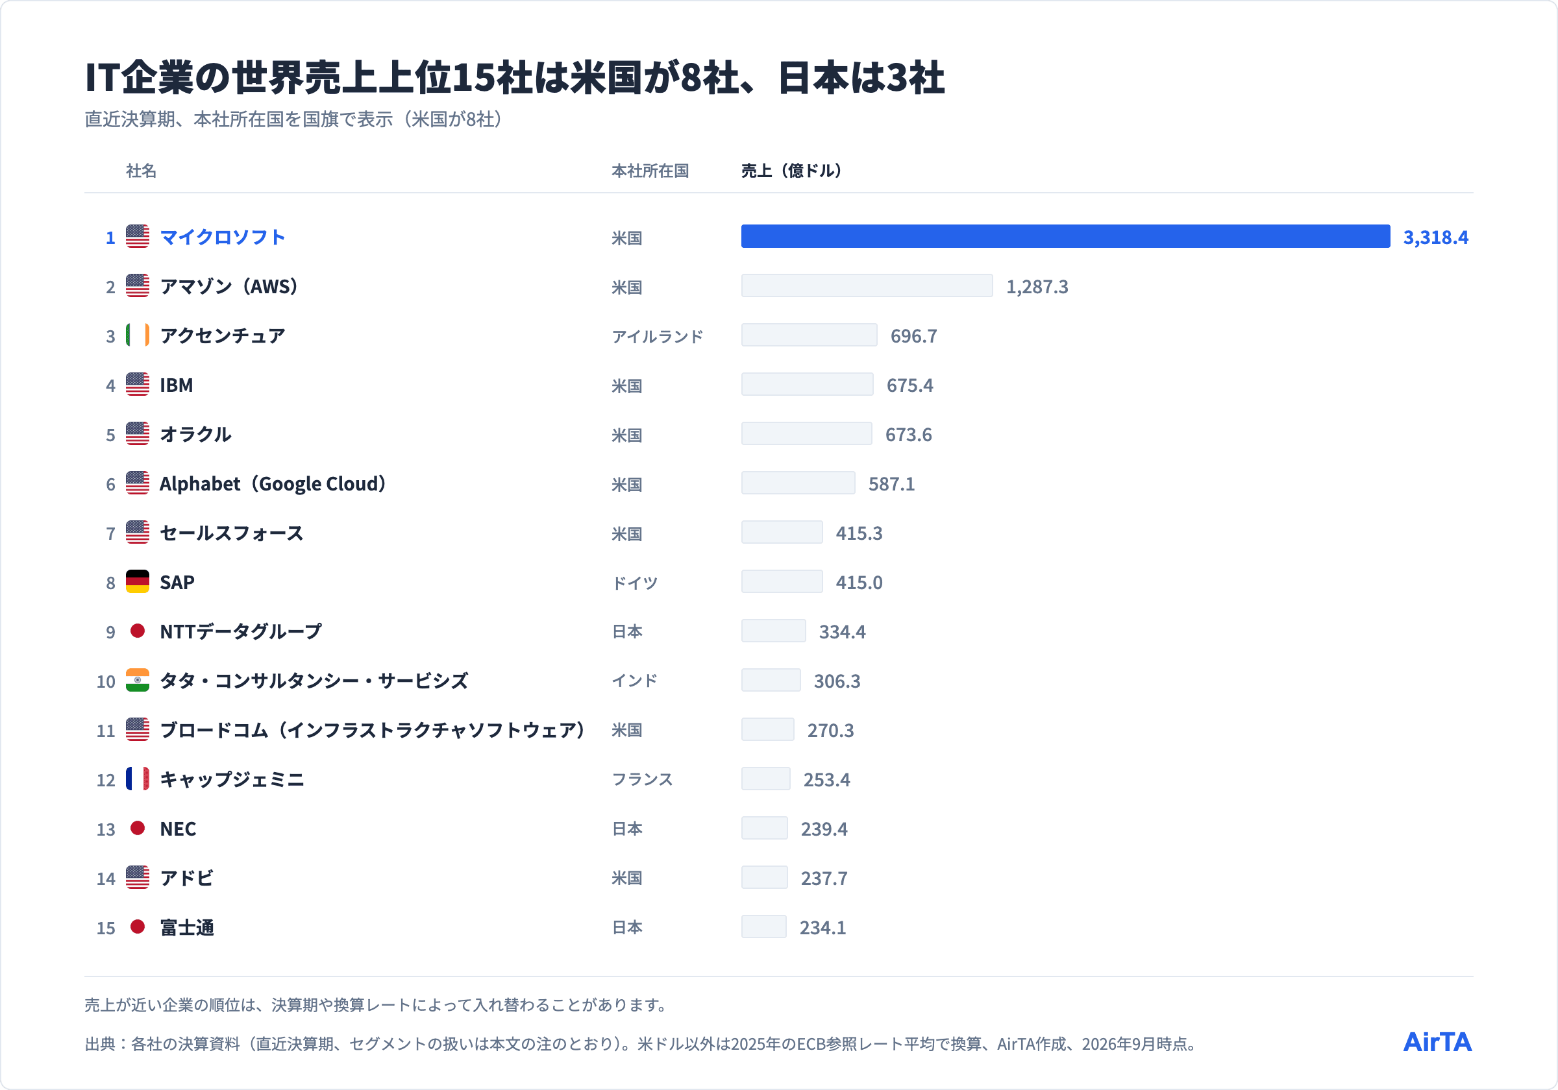Select the company name マイクロソフト
1558x1090 pixels.
pyautogui.click(x=223, y=237)
